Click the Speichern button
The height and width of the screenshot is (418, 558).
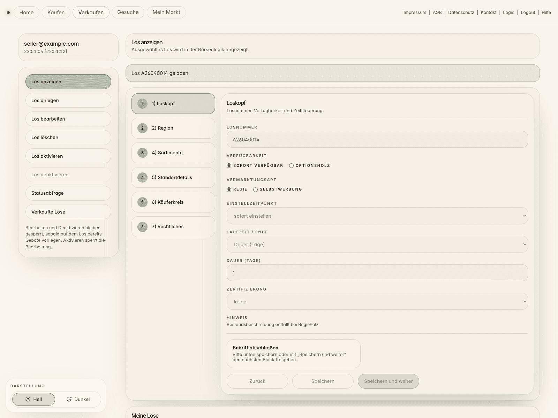[323, 381]
